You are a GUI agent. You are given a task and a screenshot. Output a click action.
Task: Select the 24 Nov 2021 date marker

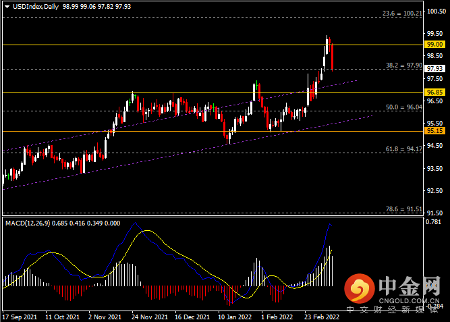pyautogui.click(x=150, y=317)
